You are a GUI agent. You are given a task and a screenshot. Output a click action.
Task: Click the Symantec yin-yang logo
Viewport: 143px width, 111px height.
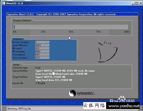tap(72, 93)
